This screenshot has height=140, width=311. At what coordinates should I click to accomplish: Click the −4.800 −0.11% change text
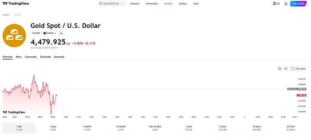(x=84, y=43)
